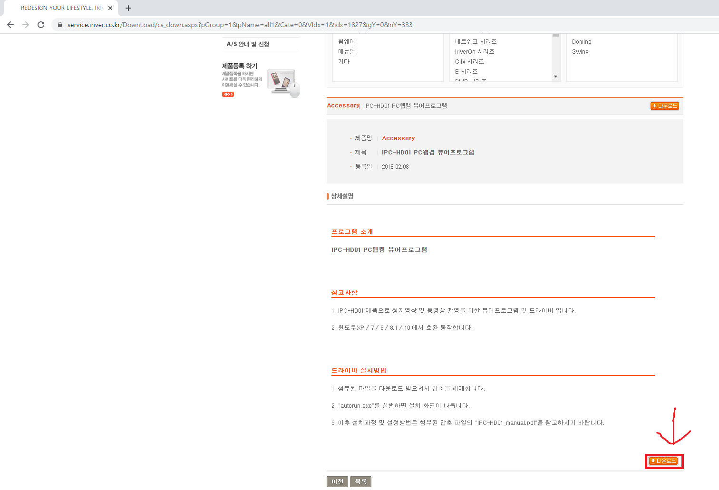Select 펌웨어 in category list
This screenshot has width=719, height=490.
(346, 42)
